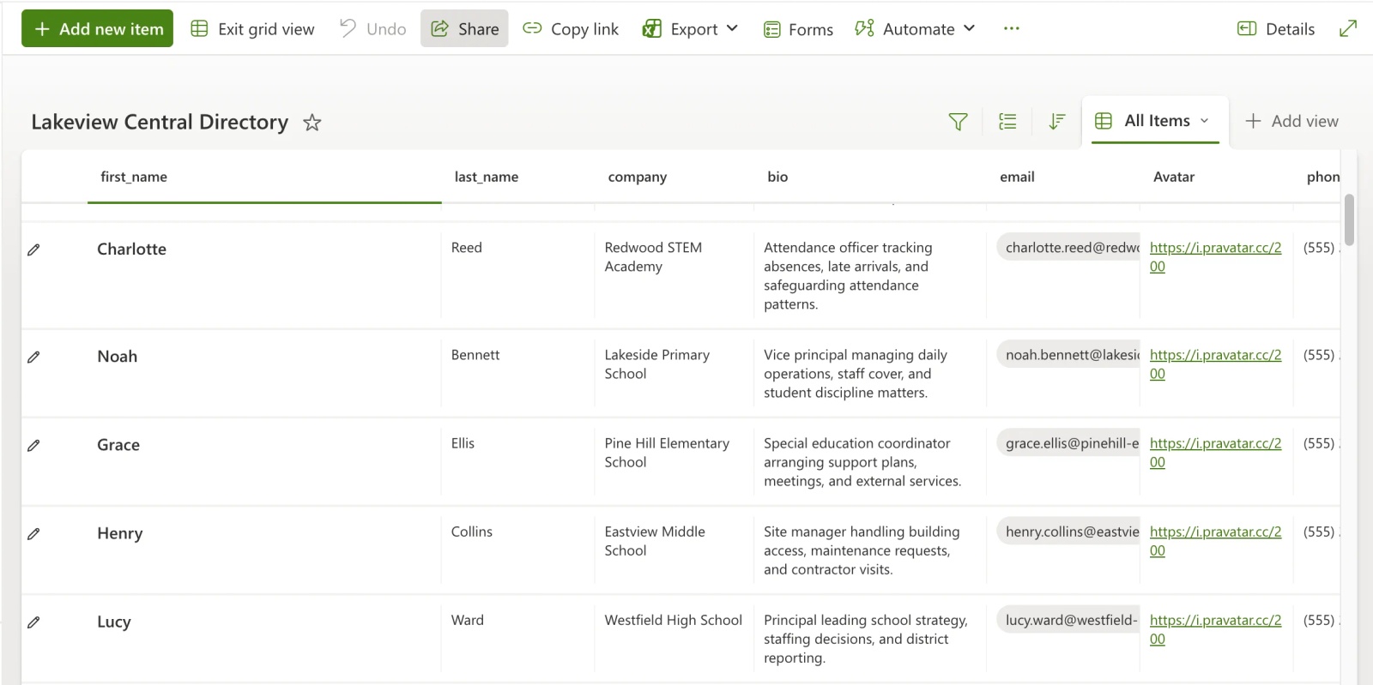Select the Henry first name cell
This screenshot has height=685, width=1373.
[x=264, y=550]
